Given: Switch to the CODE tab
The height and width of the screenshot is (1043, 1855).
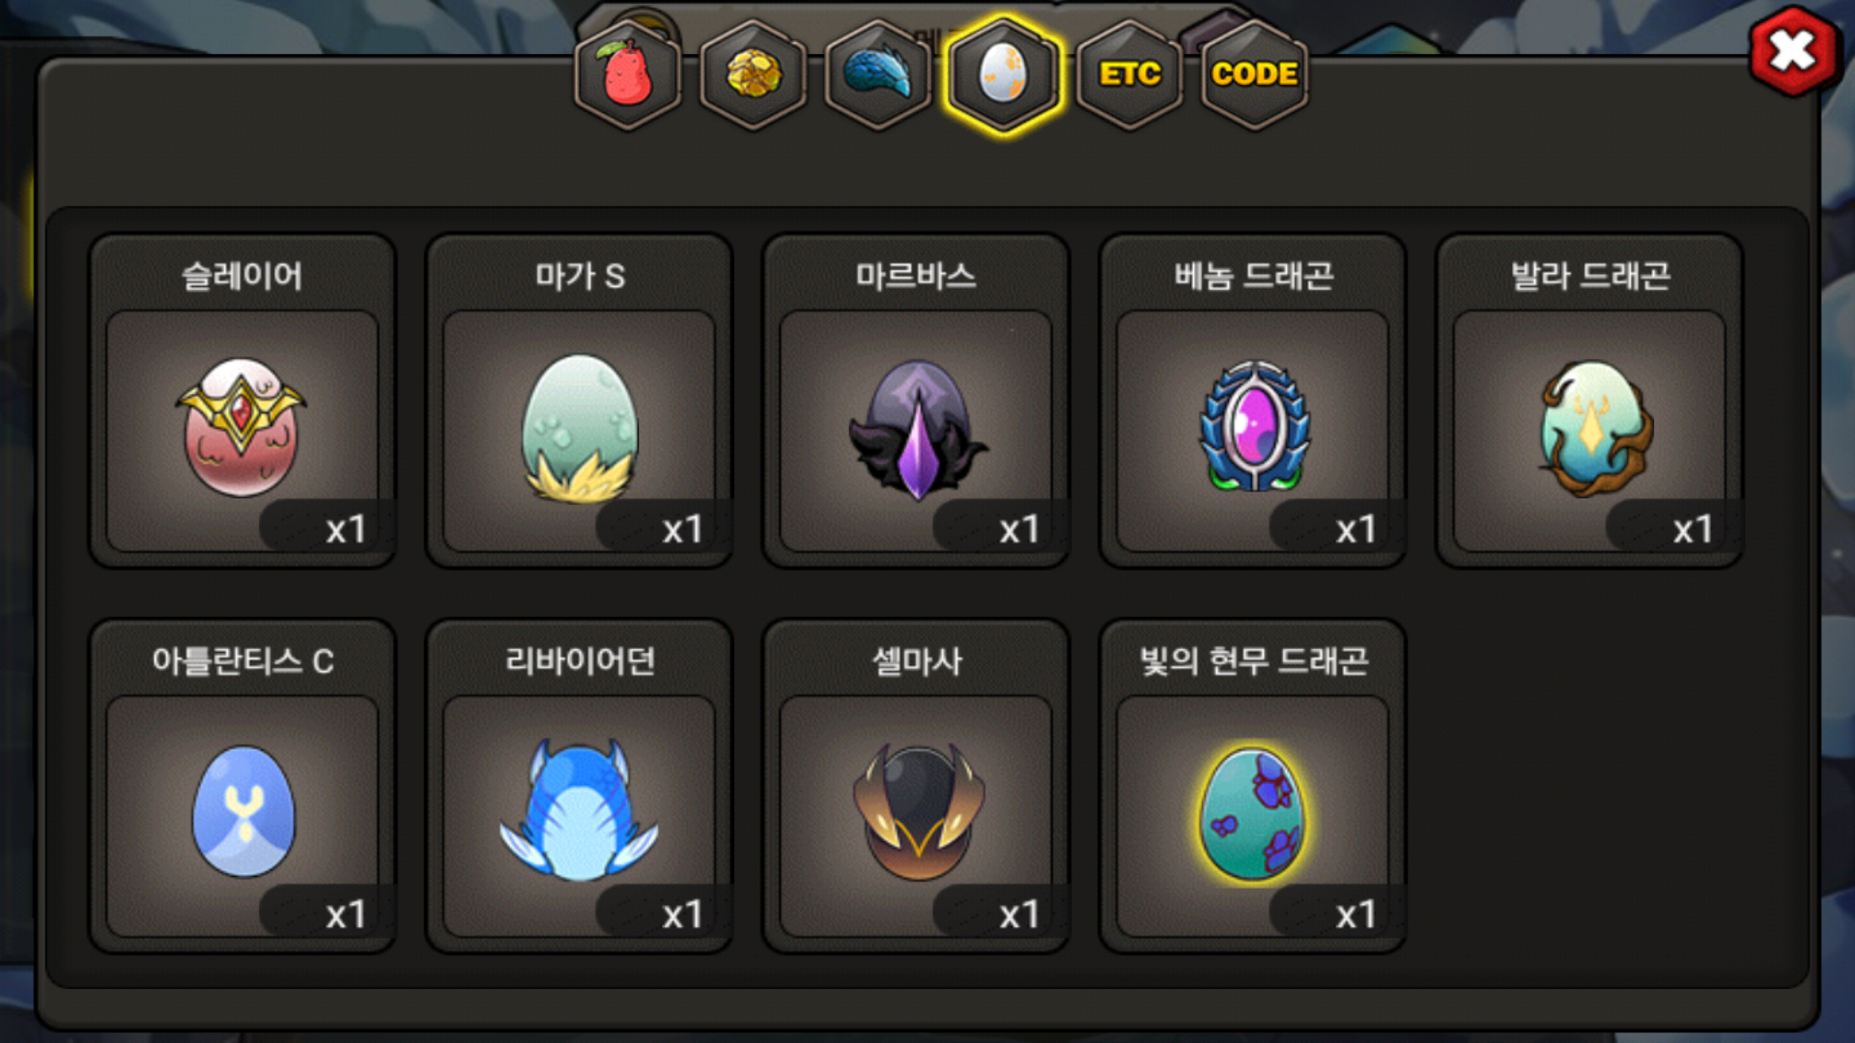Looking at the screenshot, I should 1254,74.
